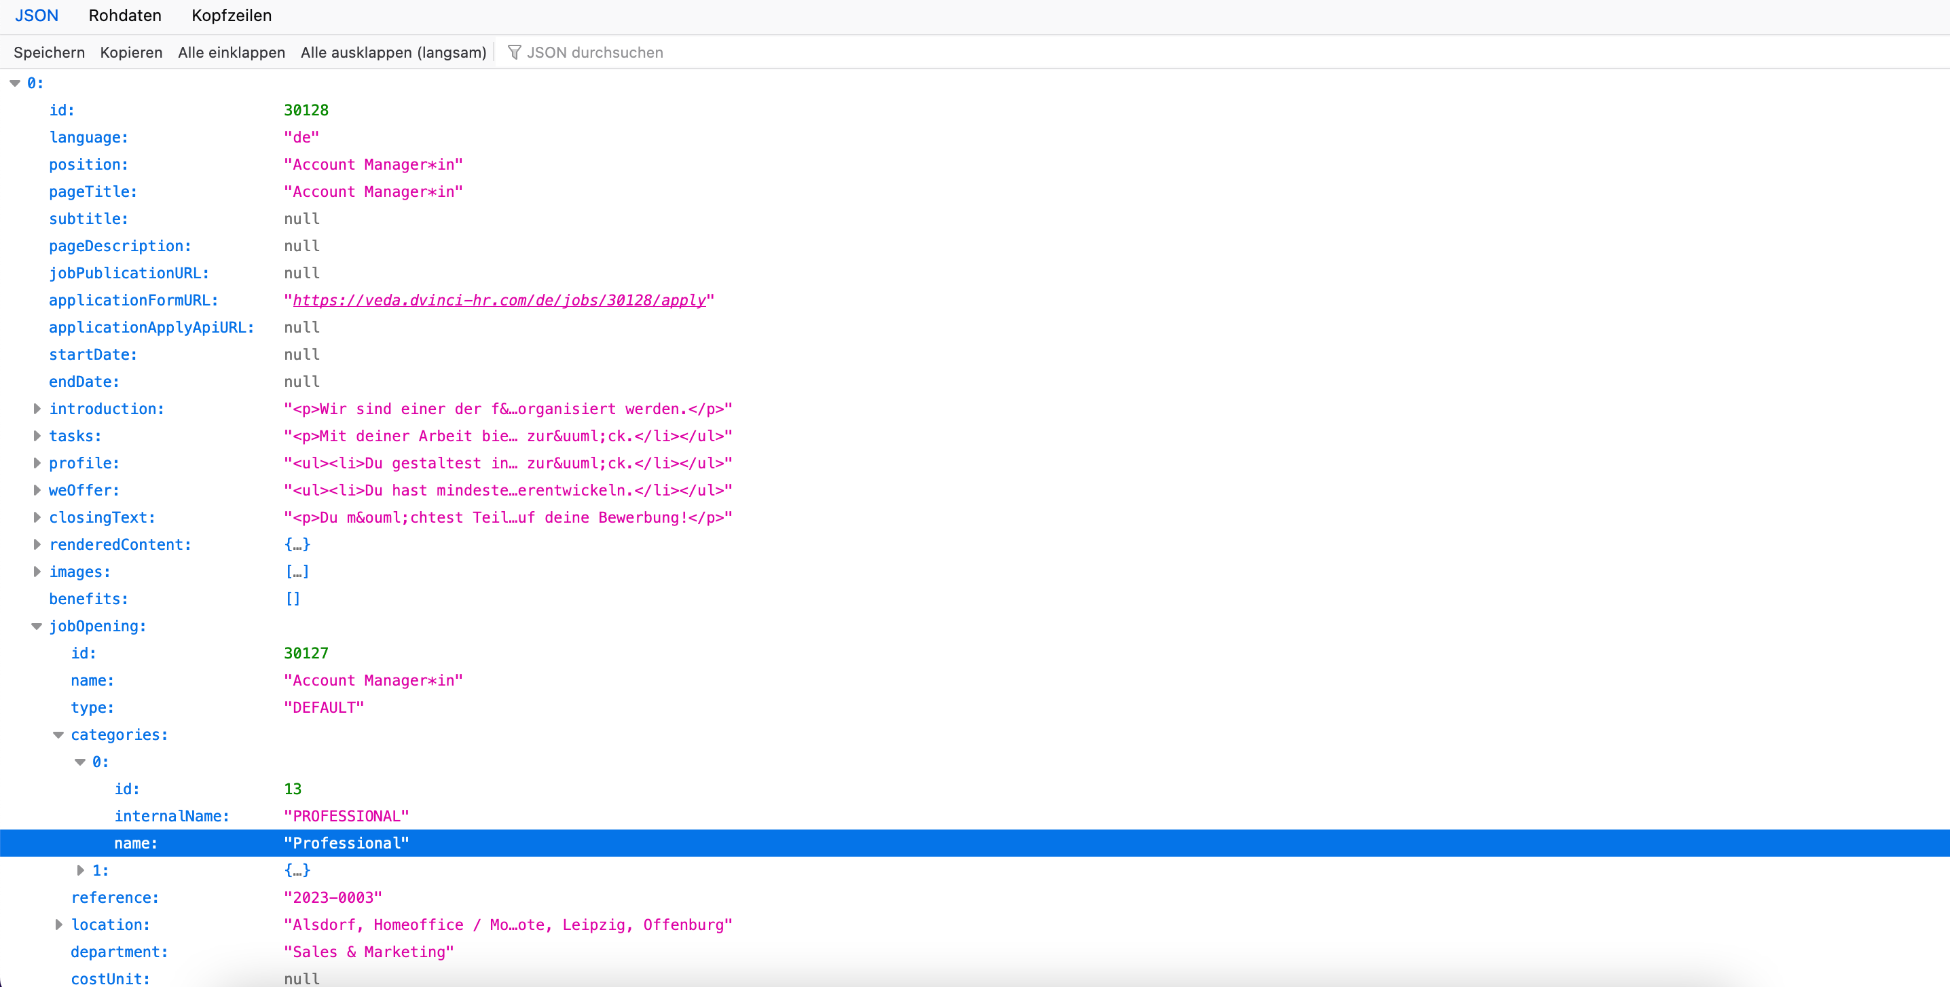
Task: Click the applicationFormURL key
Action: pyautogui.click(x=134, y=301)
